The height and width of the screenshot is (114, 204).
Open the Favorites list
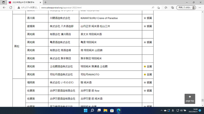(166, 8)
